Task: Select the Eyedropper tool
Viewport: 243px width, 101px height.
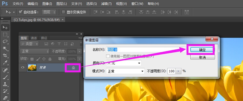Action: coord(5,62)
